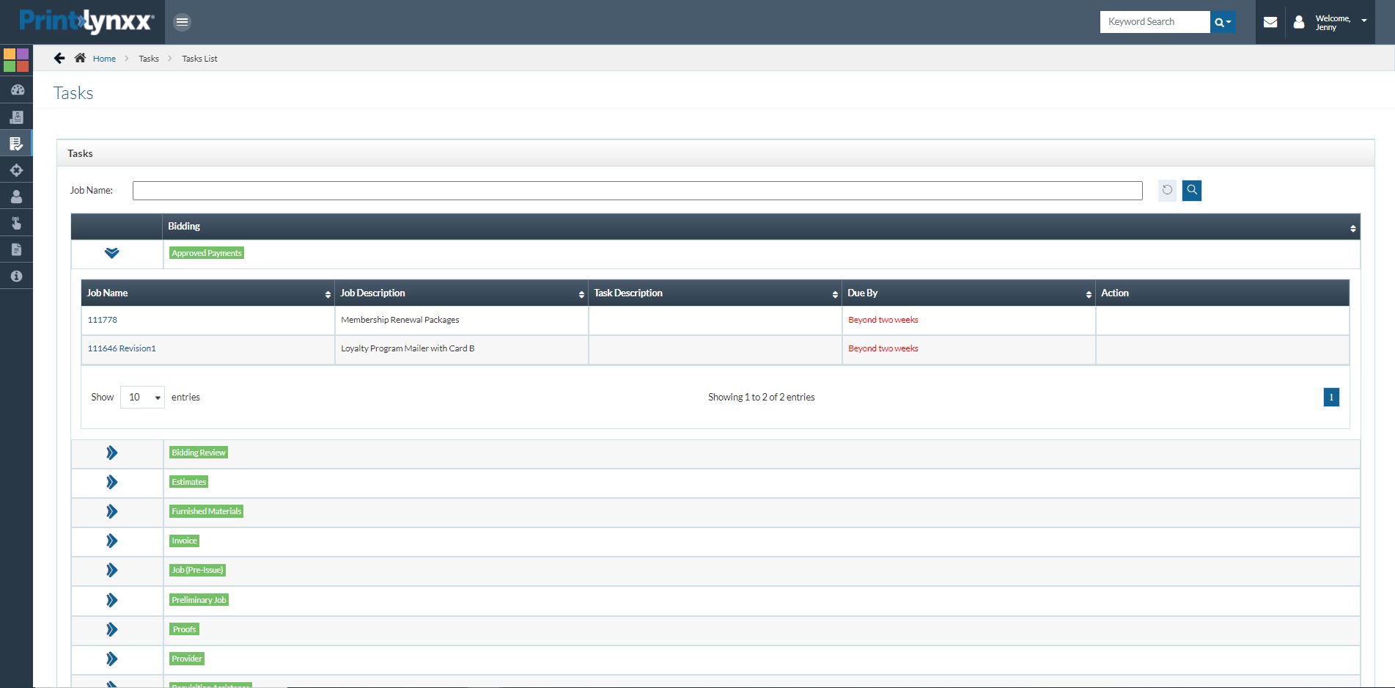Expand the Provider group chevron
Viewport: 1395px width, 688px height.
click(x=111, y=659)
